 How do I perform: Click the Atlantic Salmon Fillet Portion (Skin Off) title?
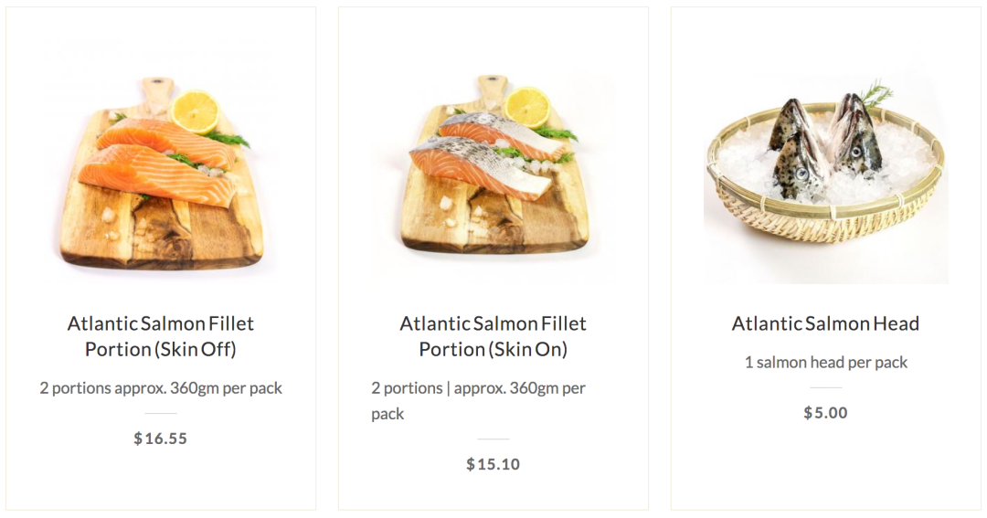[161, 336]
